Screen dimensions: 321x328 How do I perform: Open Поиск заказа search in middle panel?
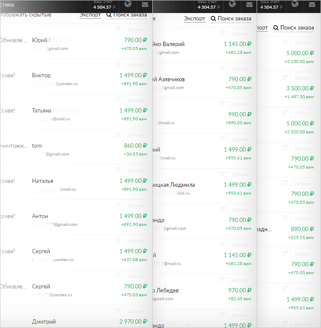(x=231, y=19)
